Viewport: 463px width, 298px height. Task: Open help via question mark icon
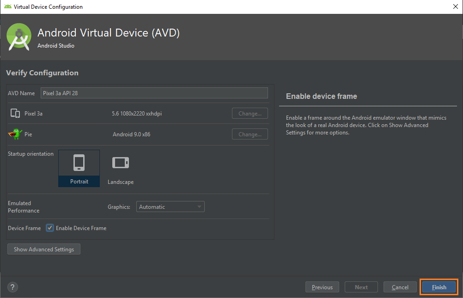coord(13,287)
